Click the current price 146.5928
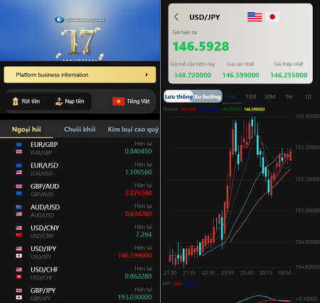Image resolution: width=320 pixels, height=303 pixels. tap(201, 46)
